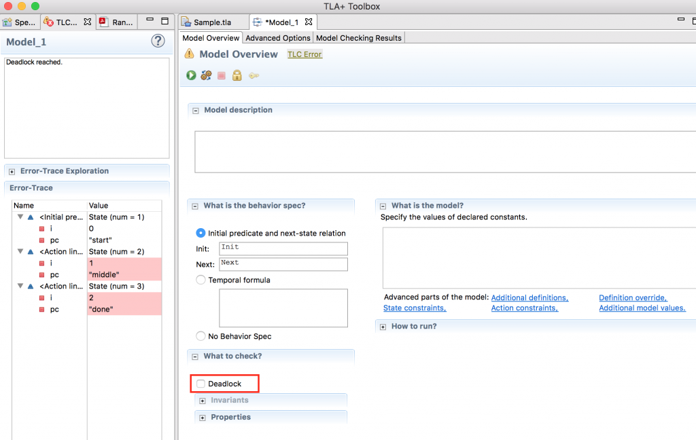This screenshot has width=696, height=440.
Task: Click the Name column header in Error-Trace
Action: tap(49, 205)
